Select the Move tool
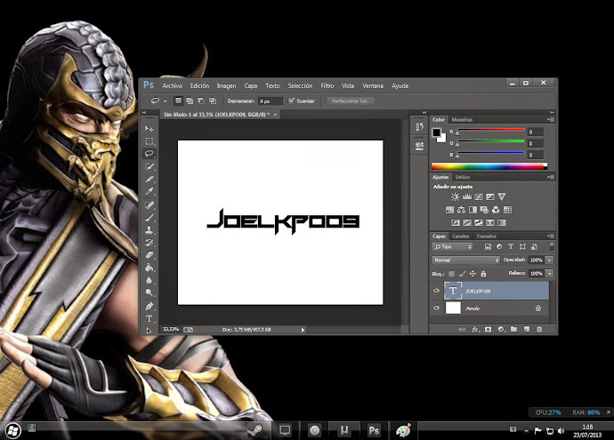The height and width of the screenshot is (440, 614). 149,129
